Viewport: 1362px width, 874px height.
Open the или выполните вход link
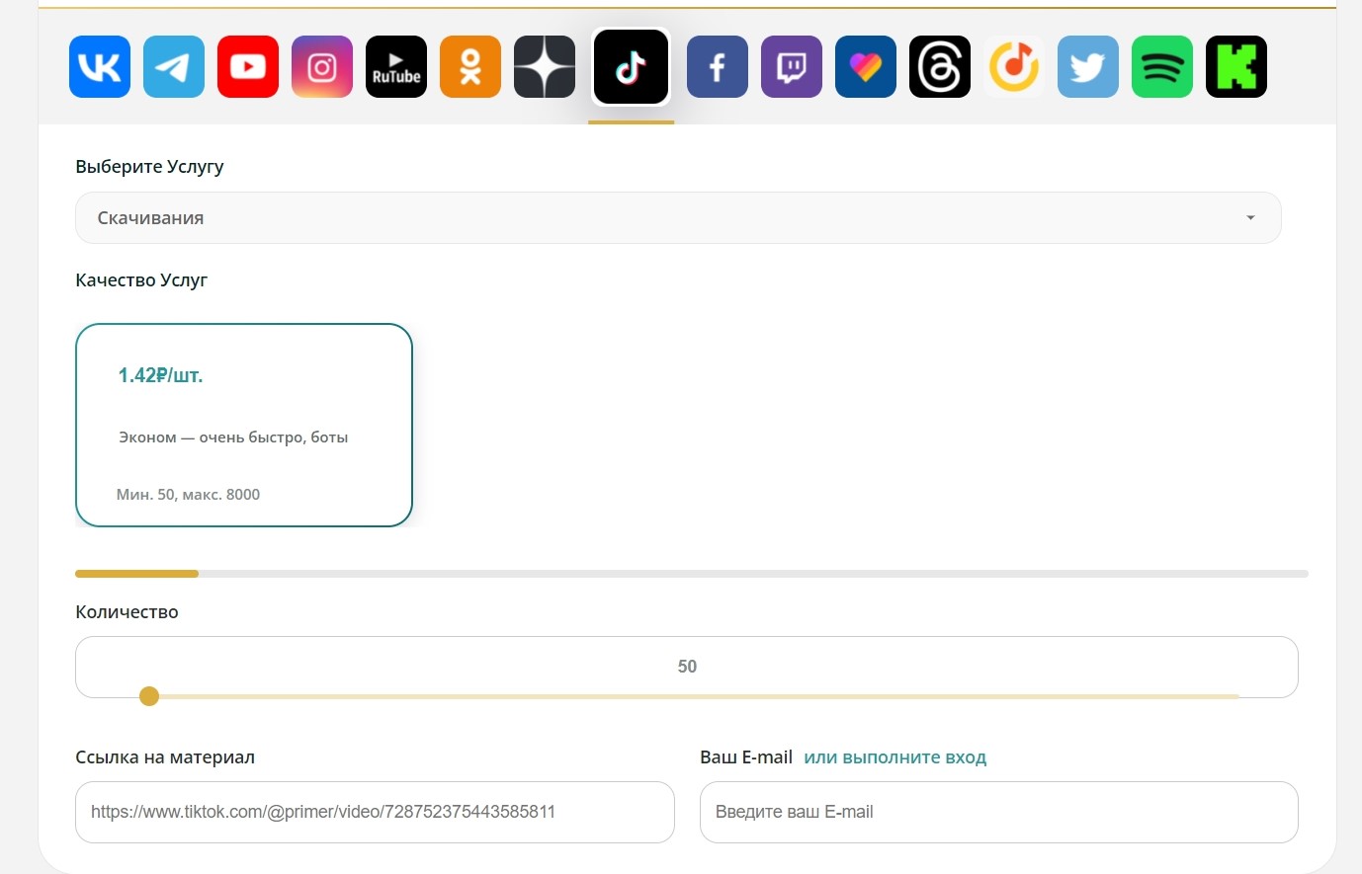click(x=895, y=757)
